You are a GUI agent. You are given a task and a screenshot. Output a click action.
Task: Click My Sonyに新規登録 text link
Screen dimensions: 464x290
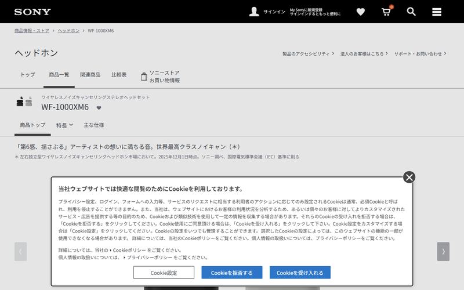pos(306,10)
